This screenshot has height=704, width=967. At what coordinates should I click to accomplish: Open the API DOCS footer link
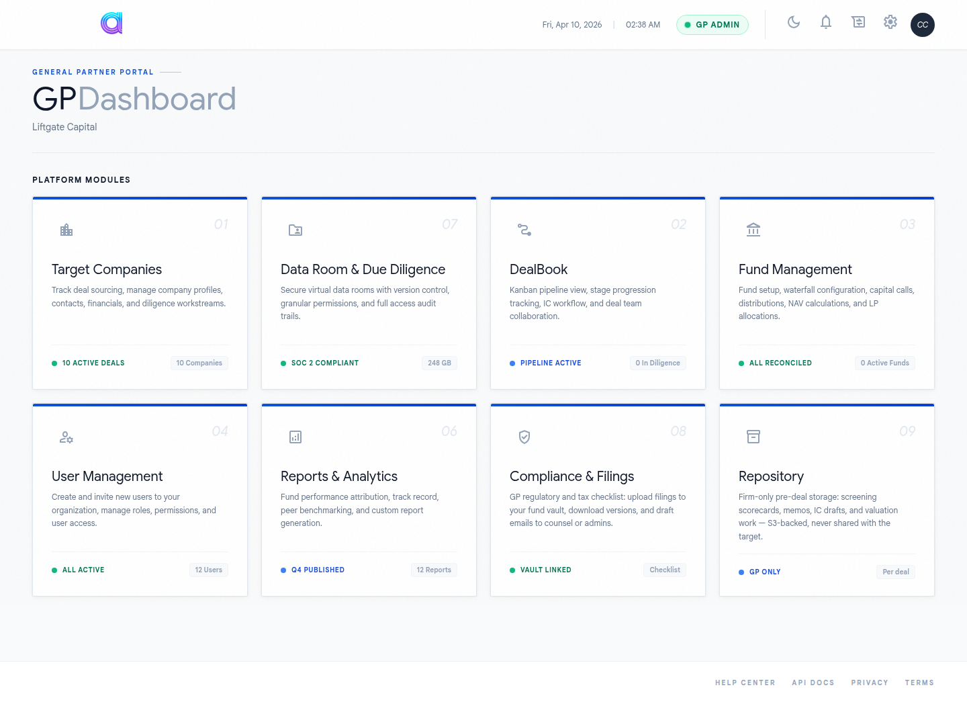click(x=813, y=683)
